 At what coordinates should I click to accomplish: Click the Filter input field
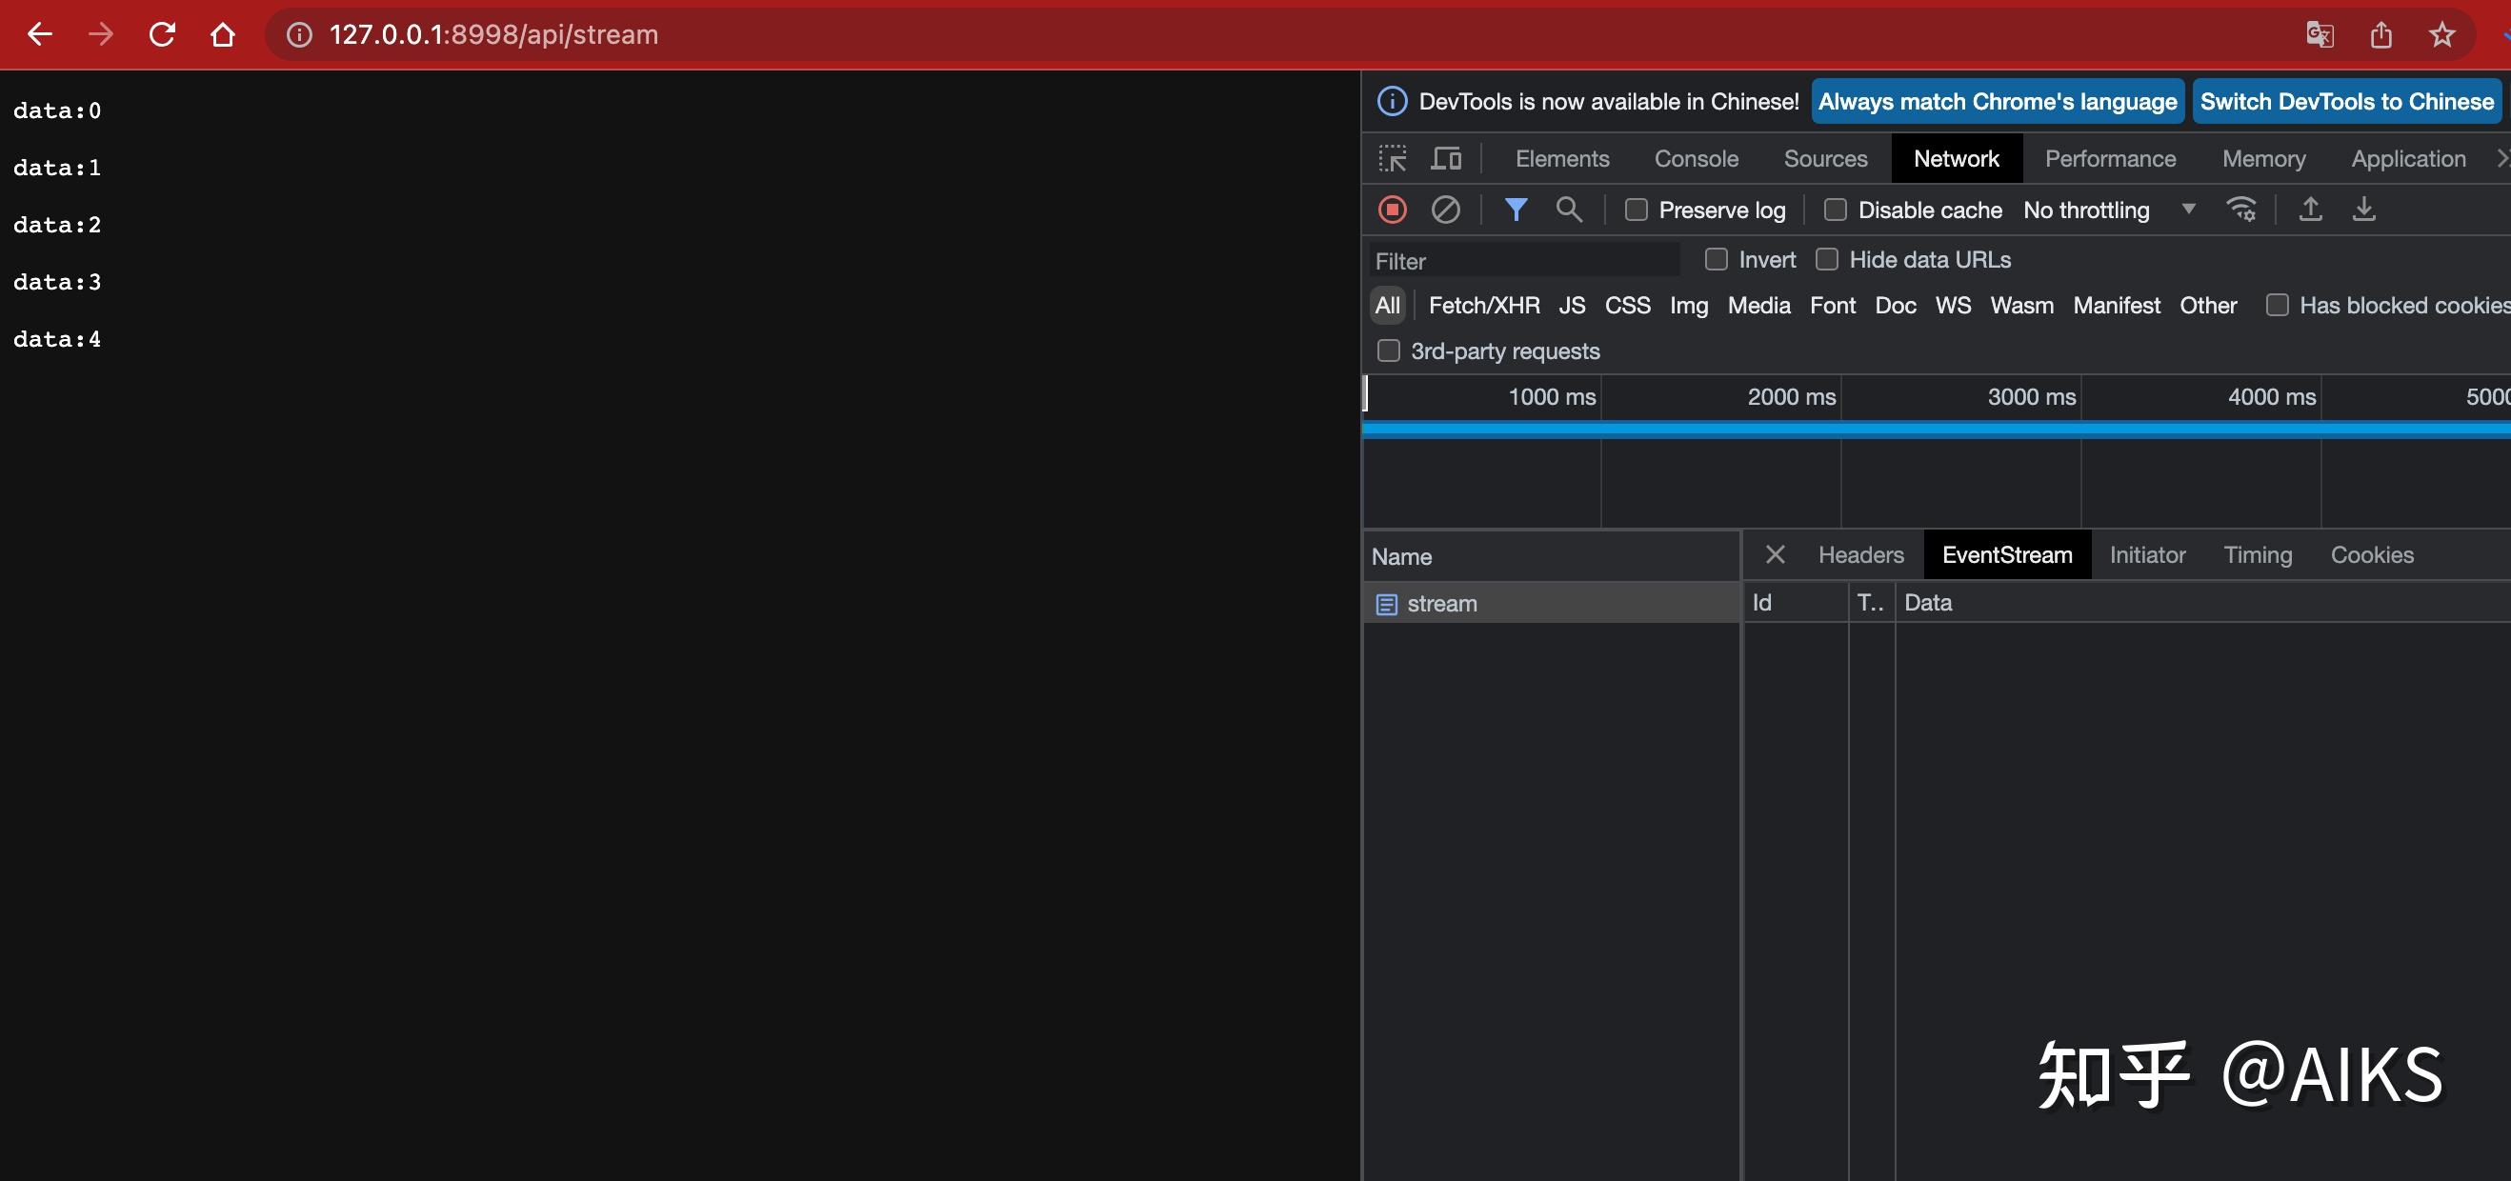[x=1525, y=261]
